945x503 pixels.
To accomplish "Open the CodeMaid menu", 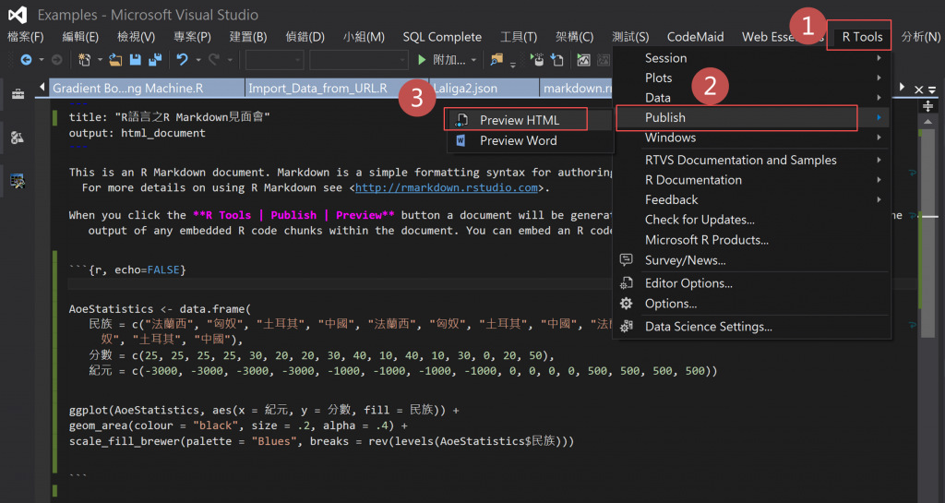I will click(x=695, y=37).
